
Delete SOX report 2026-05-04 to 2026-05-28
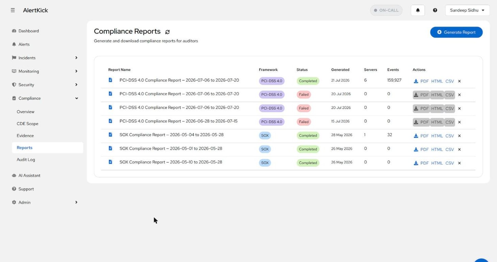point(459,136)
